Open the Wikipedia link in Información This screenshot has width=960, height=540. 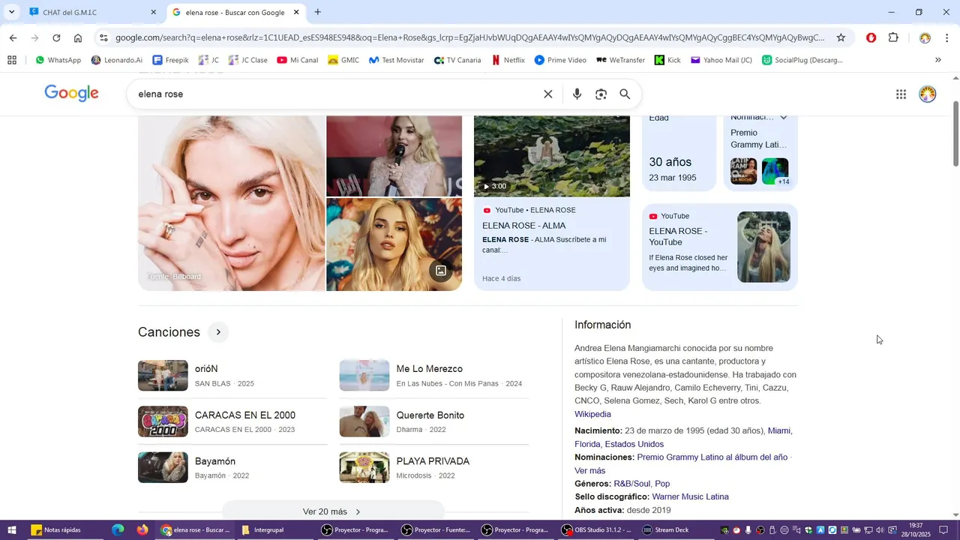click(592, 414)
